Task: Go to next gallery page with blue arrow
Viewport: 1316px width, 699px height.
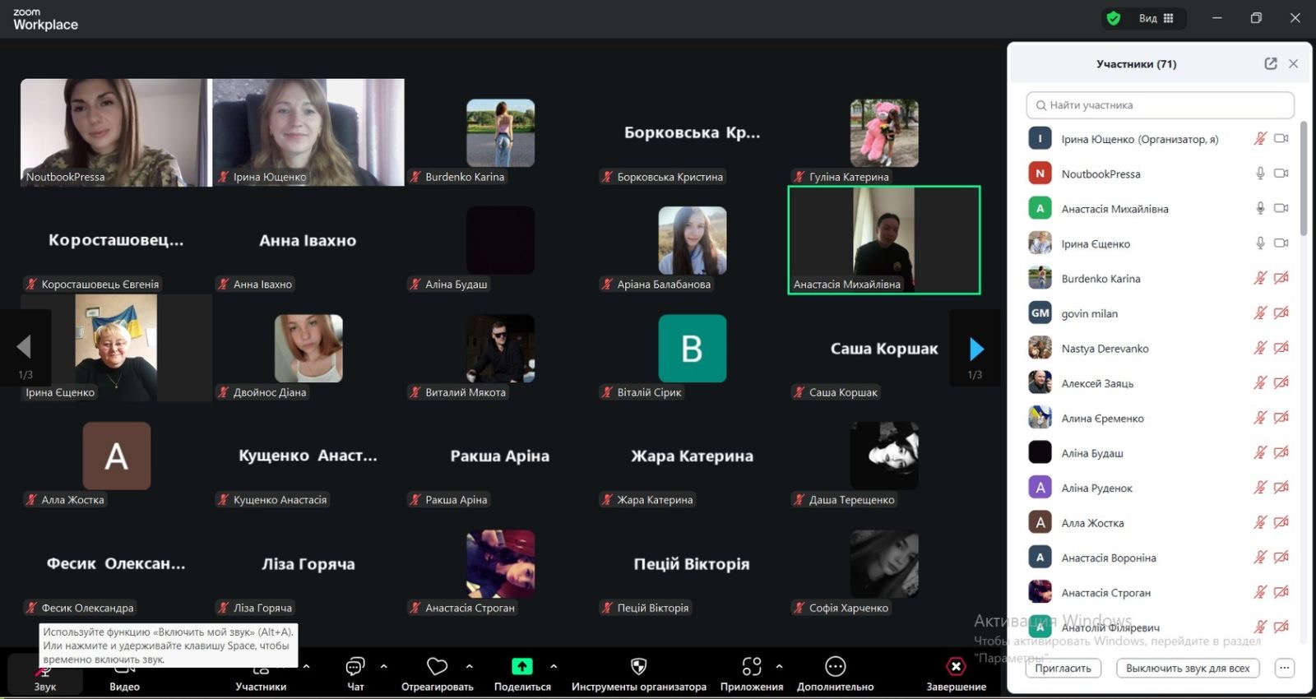Action: coord(975,349)
